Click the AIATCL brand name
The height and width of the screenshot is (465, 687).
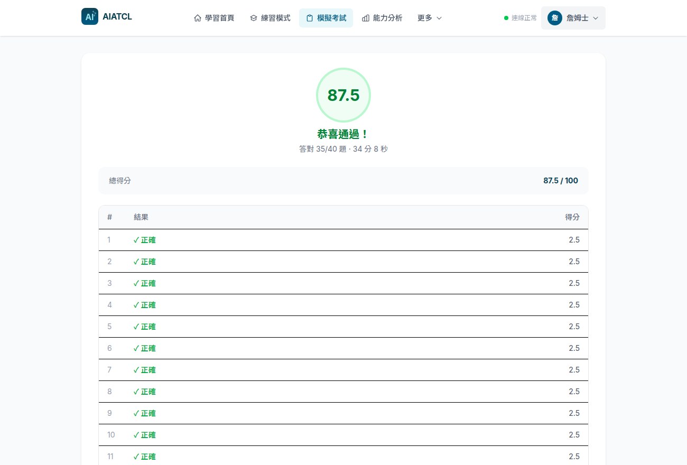(117, 17)
